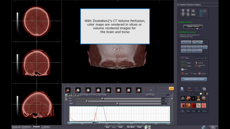
Task: Click the Register Volumes button
Action: [193, 26]
